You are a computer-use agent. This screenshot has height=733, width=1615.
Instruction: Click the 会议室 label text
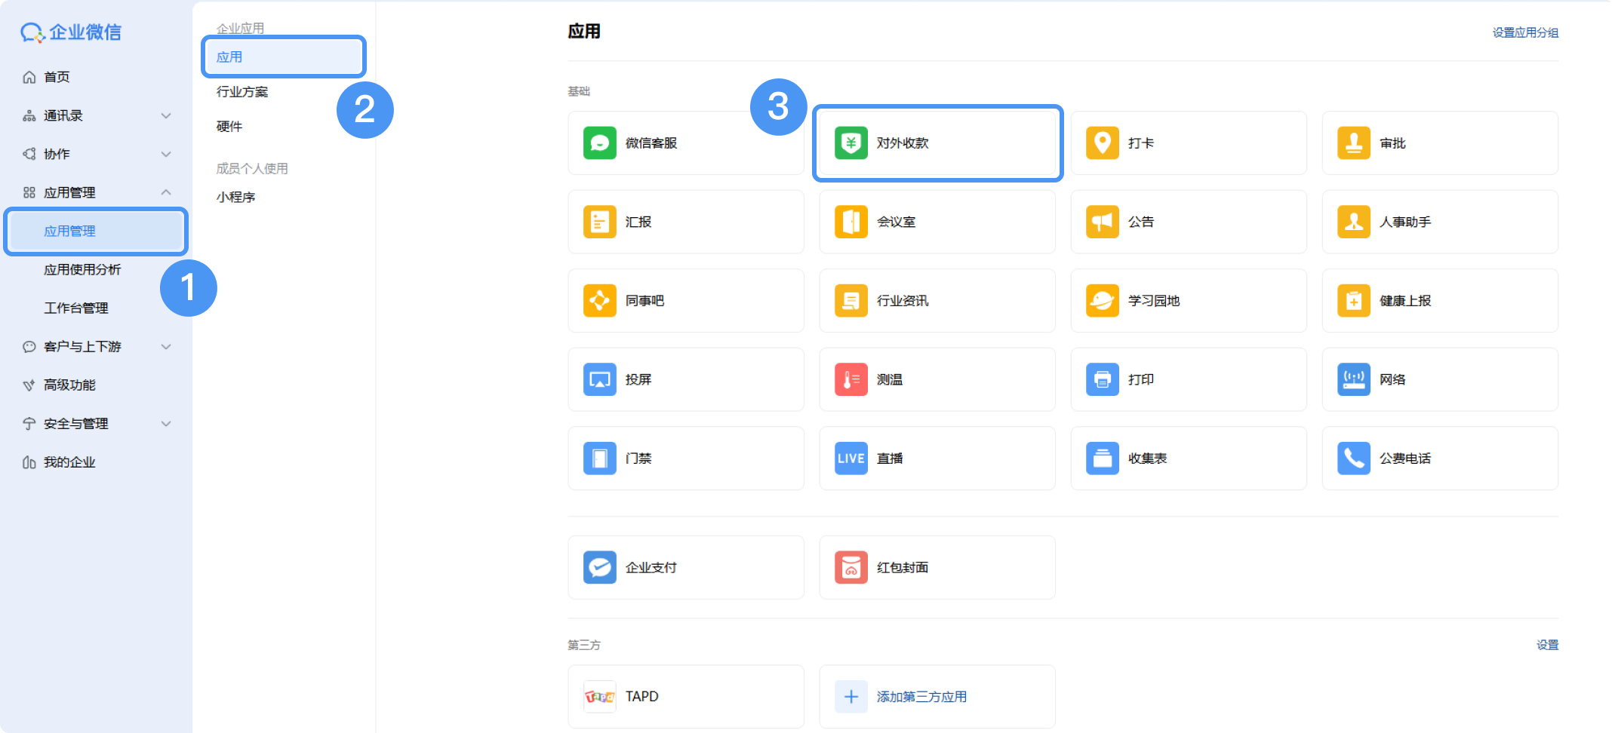click(896, 222)
